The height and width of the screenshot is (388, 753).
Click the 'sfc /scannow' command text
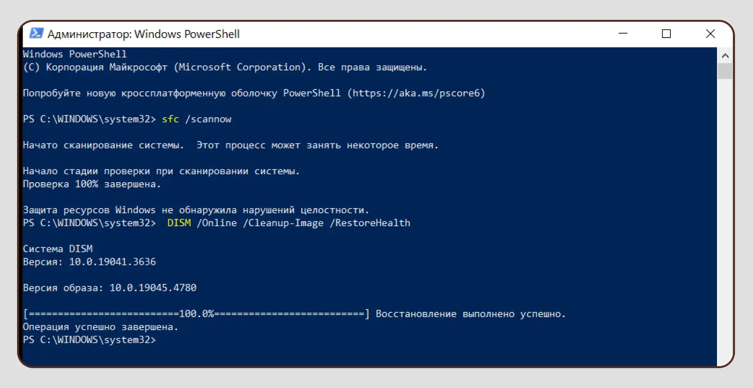(196, 119)
